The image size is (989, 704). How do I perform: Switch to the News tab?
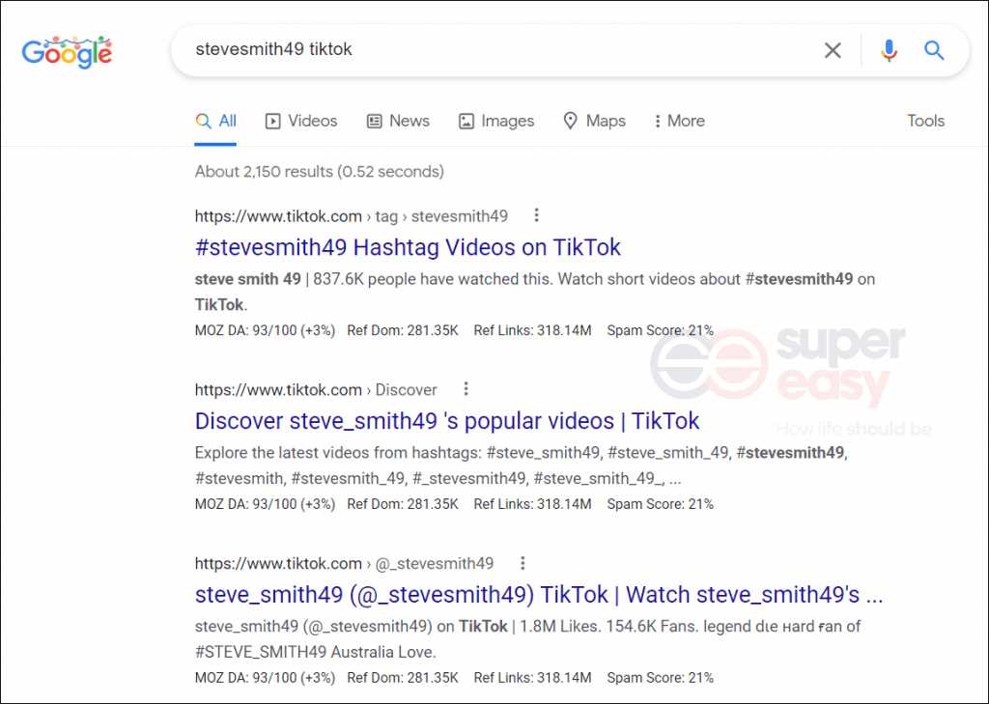398,121
